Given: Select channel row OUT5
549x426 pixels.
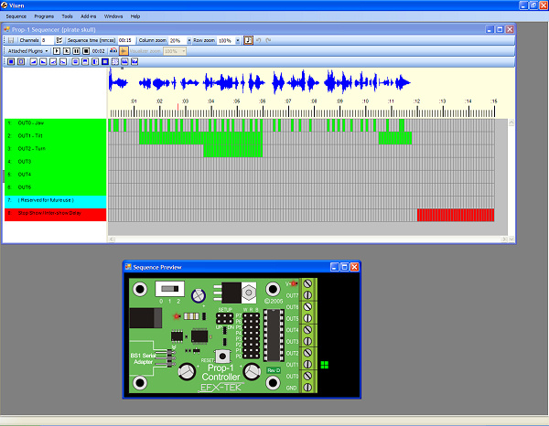Looking at the screenshot, I should (55, 187).
